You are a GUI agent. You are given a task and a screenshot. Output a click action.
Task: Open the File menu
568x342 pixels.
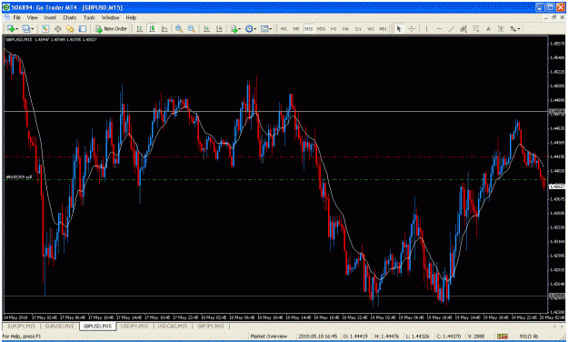coord(17,17)
